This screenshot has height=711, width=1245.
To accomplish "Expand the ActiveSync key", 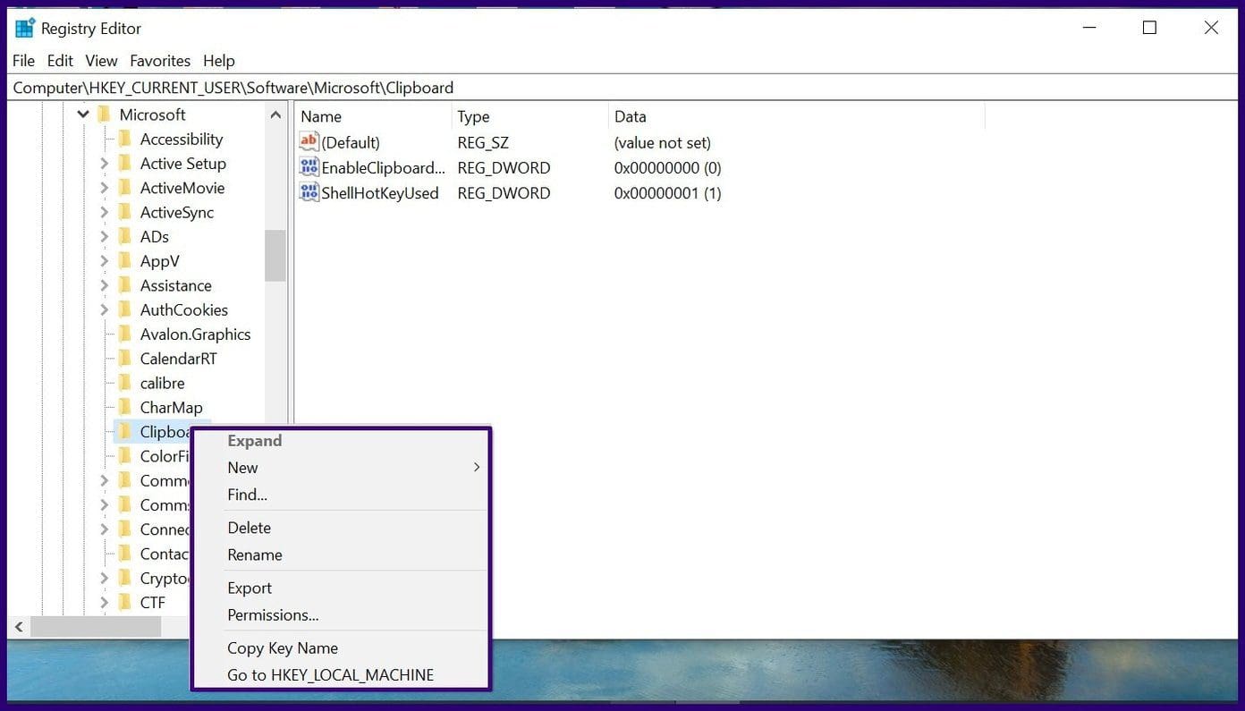I will point(104,212).
